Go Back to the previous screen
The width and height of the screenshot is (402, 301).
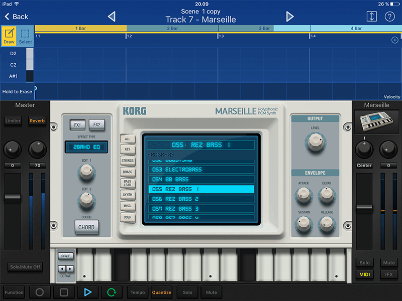17,17
